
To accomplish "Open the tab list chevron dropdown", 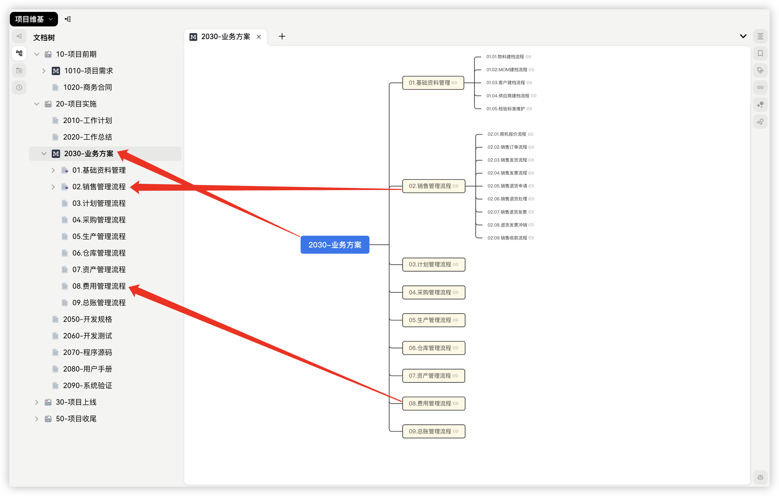I will (743, 36).
